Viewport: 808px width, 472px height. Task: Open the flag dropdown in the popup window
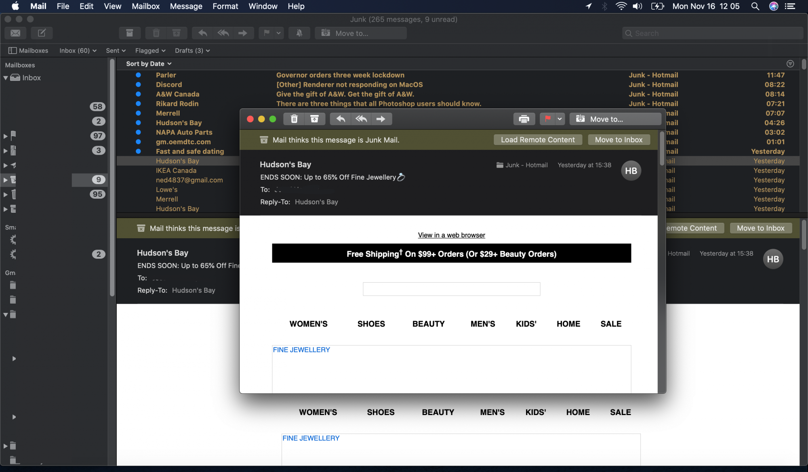click(x=560, y=119)
